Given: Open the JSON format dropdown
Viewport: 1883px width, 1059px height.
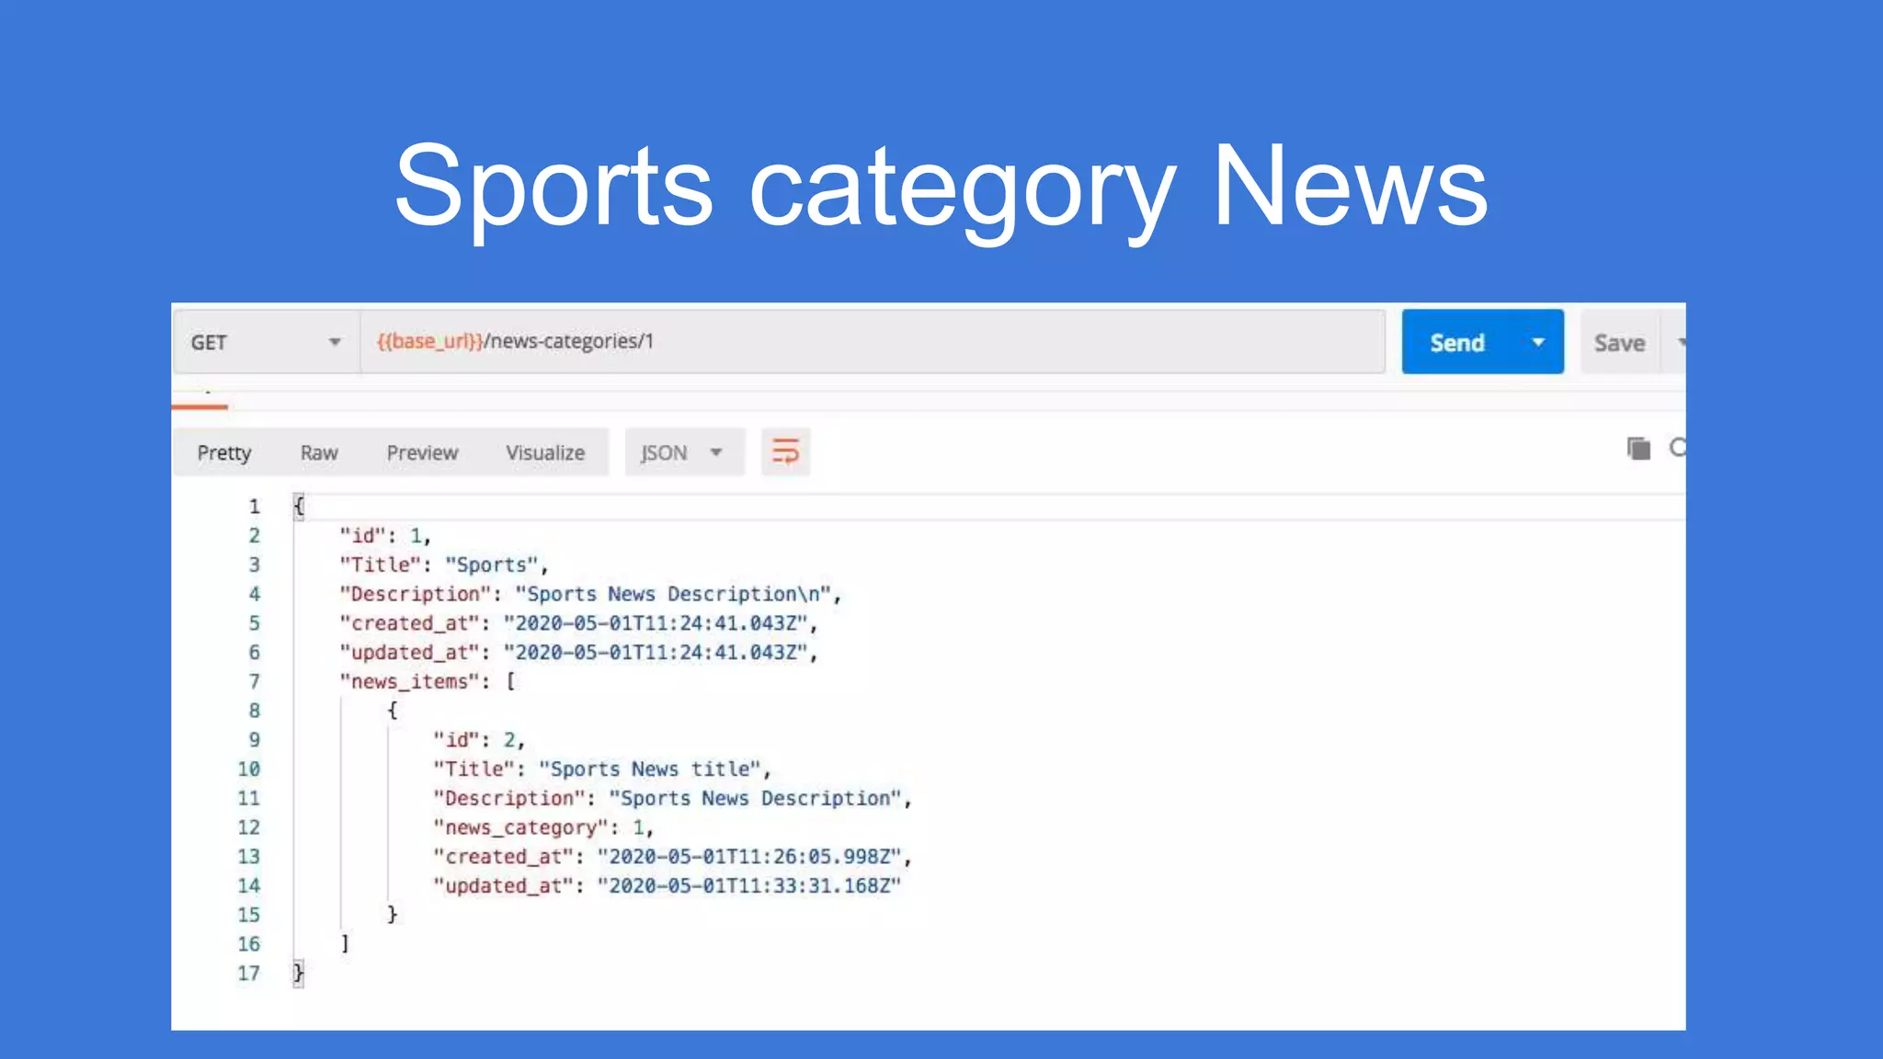Looking at the screenshot, I should (683, 452).
